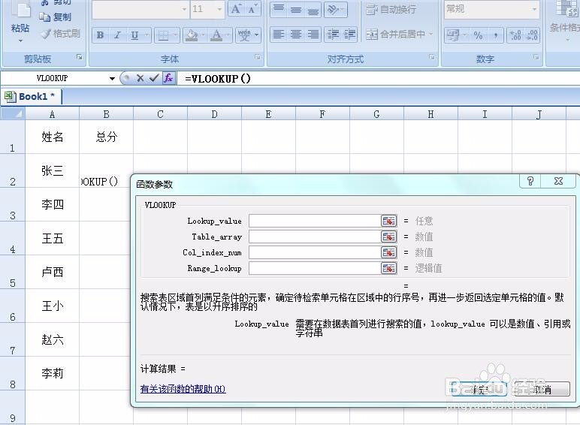580x425 pixels.
Task: Apply accounting number format icon
Action: click(453, 35)
